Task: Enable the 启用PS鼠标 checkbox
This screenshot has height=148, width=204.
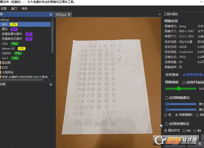Action: pos(184,82)
